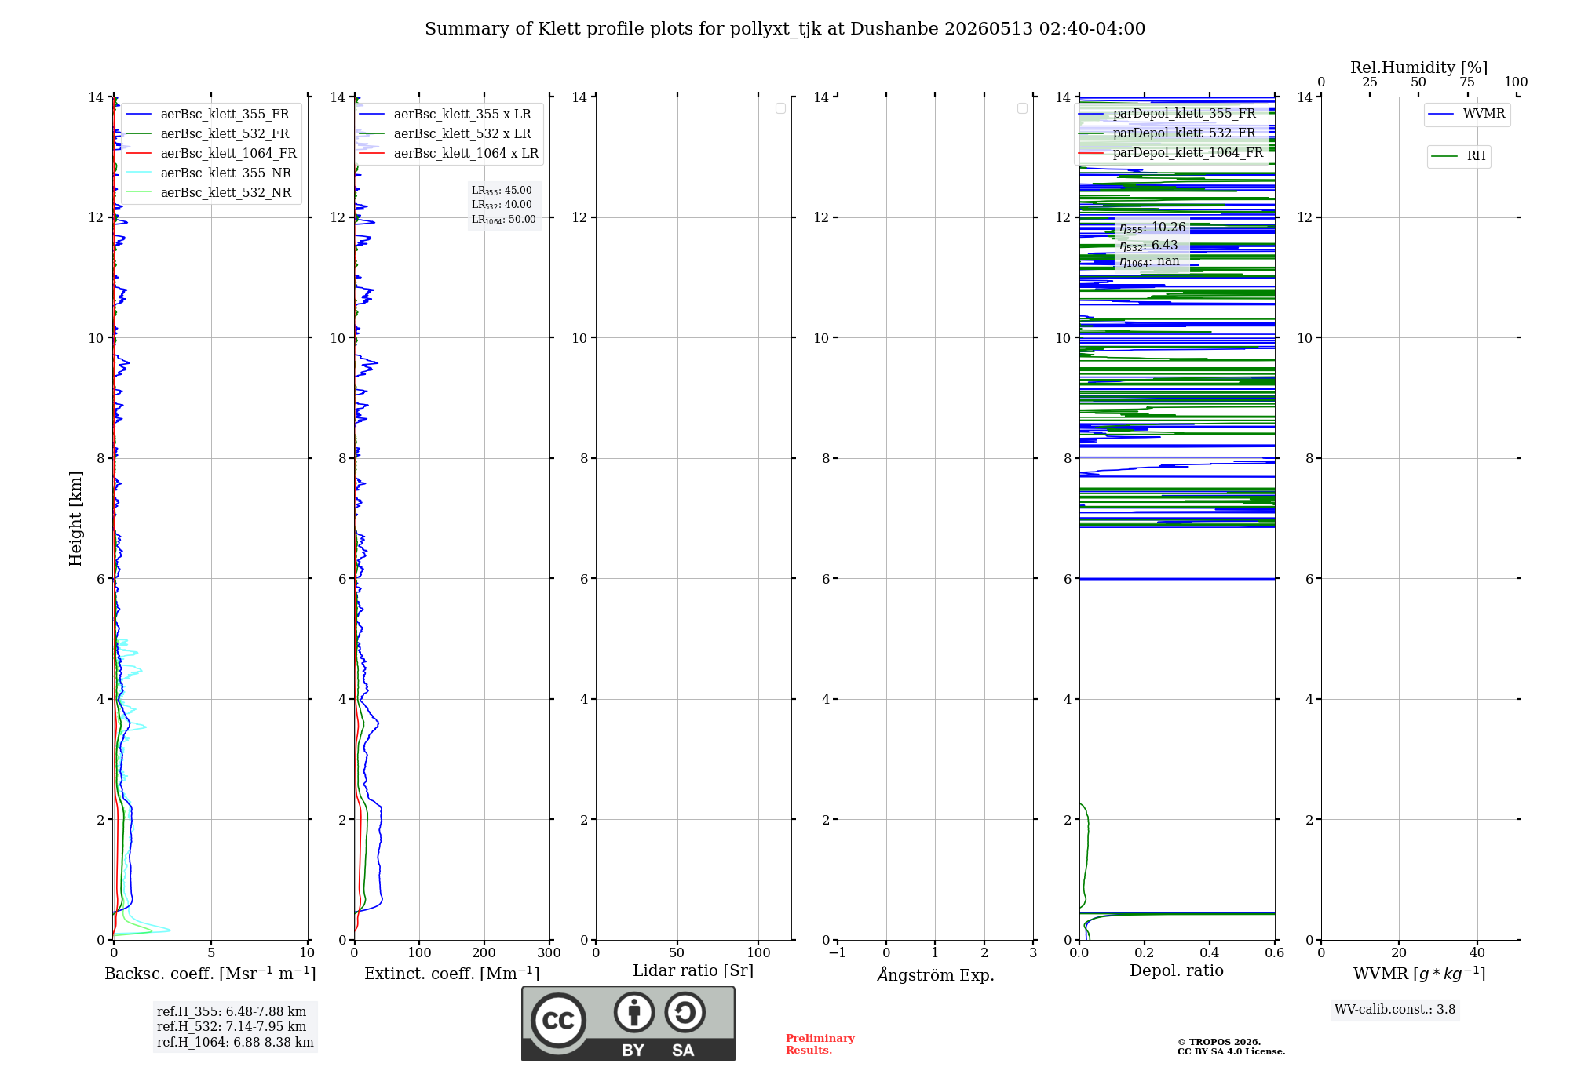1570x1067 pixels.
Task: Click the η532: 6.43 annotation
Action: tap(1148, 246)
